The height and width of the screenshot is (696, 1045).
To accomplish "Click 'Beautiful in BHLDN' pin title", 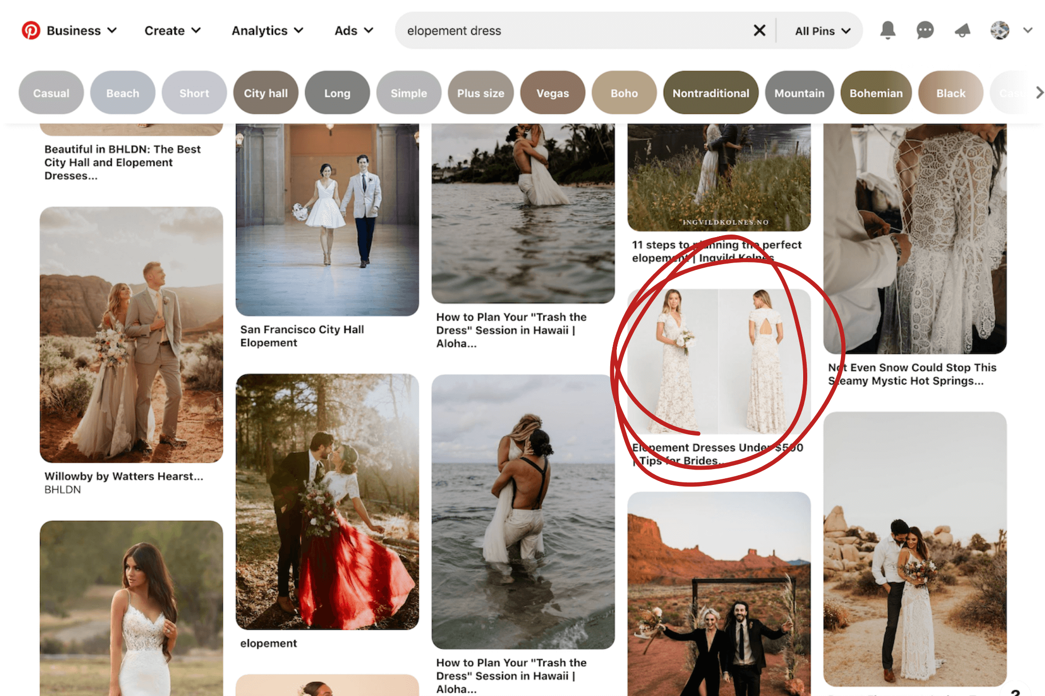I will click(x=122, y=162).
